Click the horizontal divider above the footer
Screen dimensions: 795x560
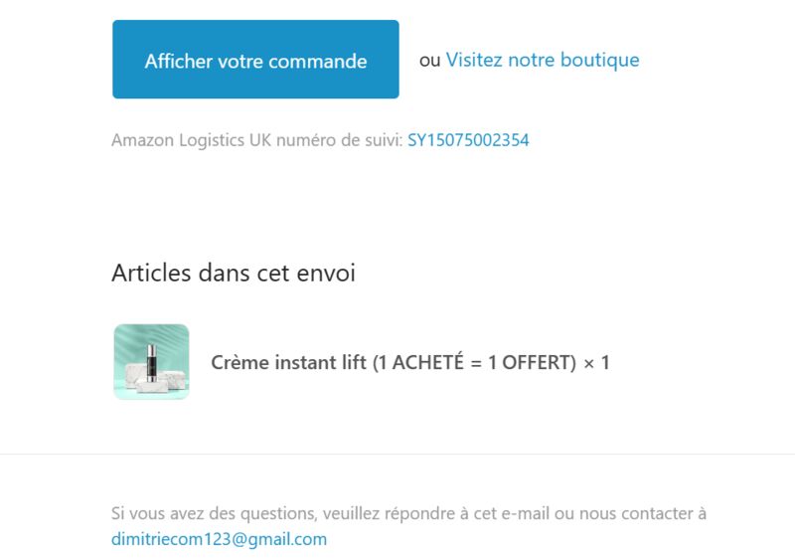(397, 454)
